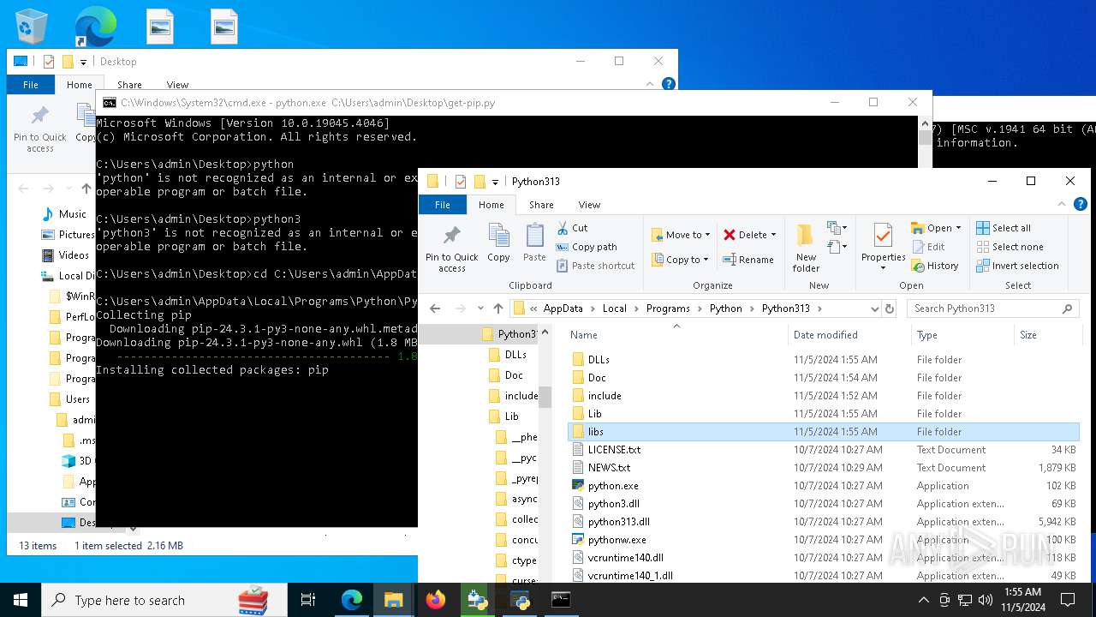Open the notification center icon

[x=1069, y=600]
